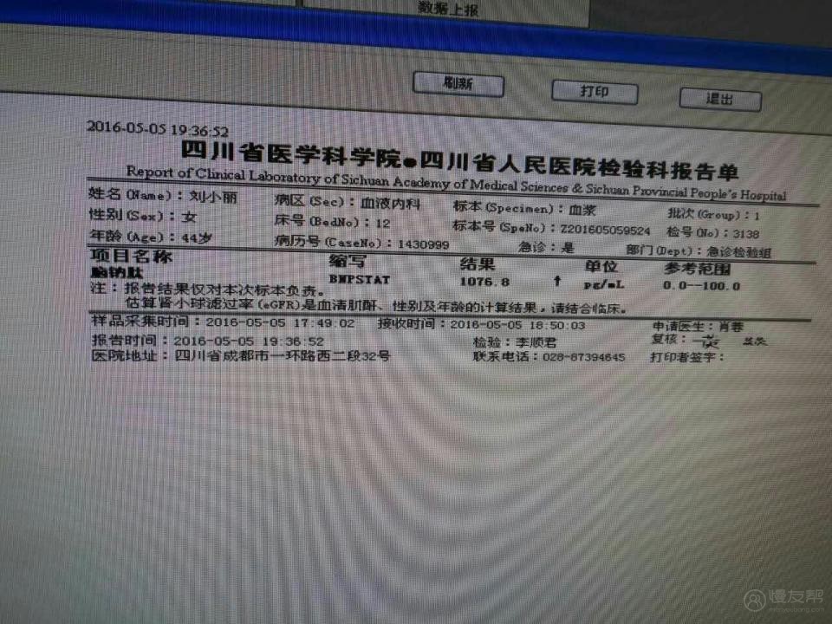Open the 数据上报 tab at the top

[x=447, y=8]
